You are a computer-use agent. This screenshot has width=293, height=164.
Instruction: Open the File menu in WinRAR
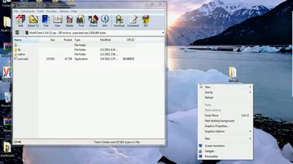[16, 11]
